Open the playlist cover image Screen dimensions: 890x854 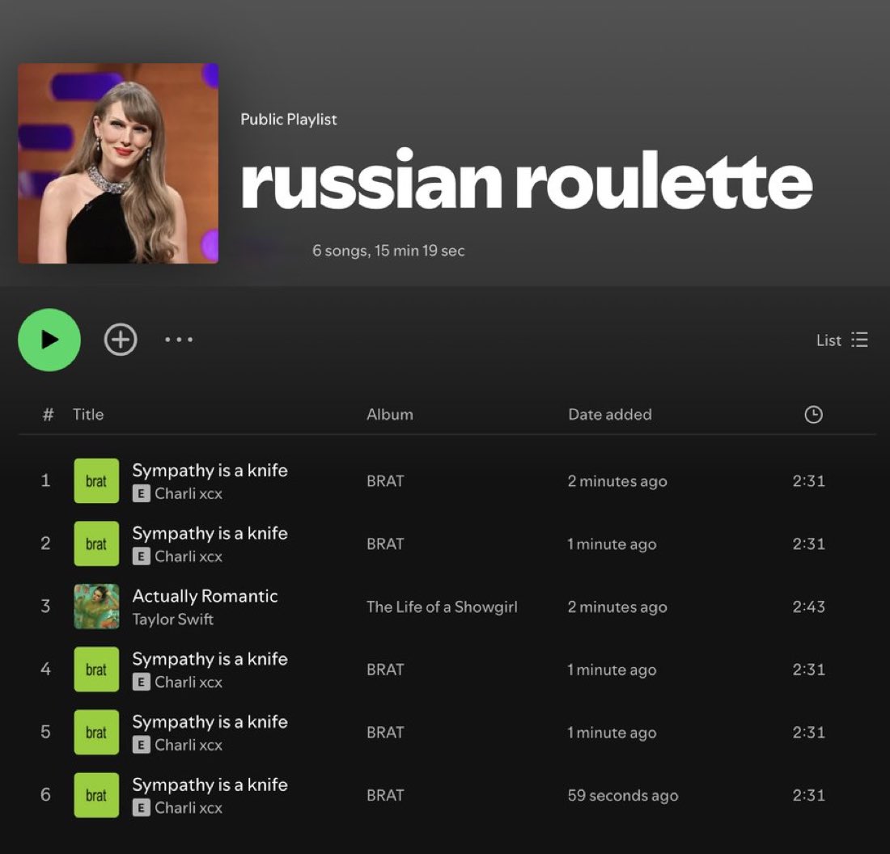[118, 163]
